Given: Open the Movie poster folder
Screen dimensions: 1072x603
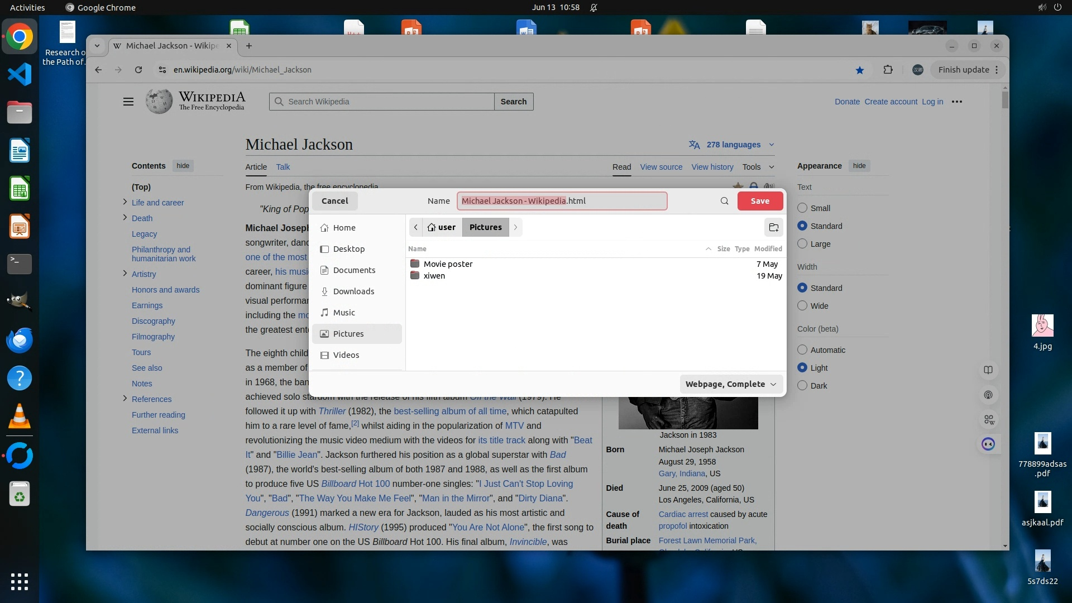Looking at the screenshot, I should click(x=448, y=264).
